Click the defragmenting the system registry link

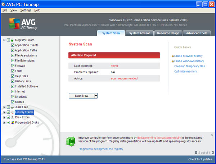pos(159,138)
